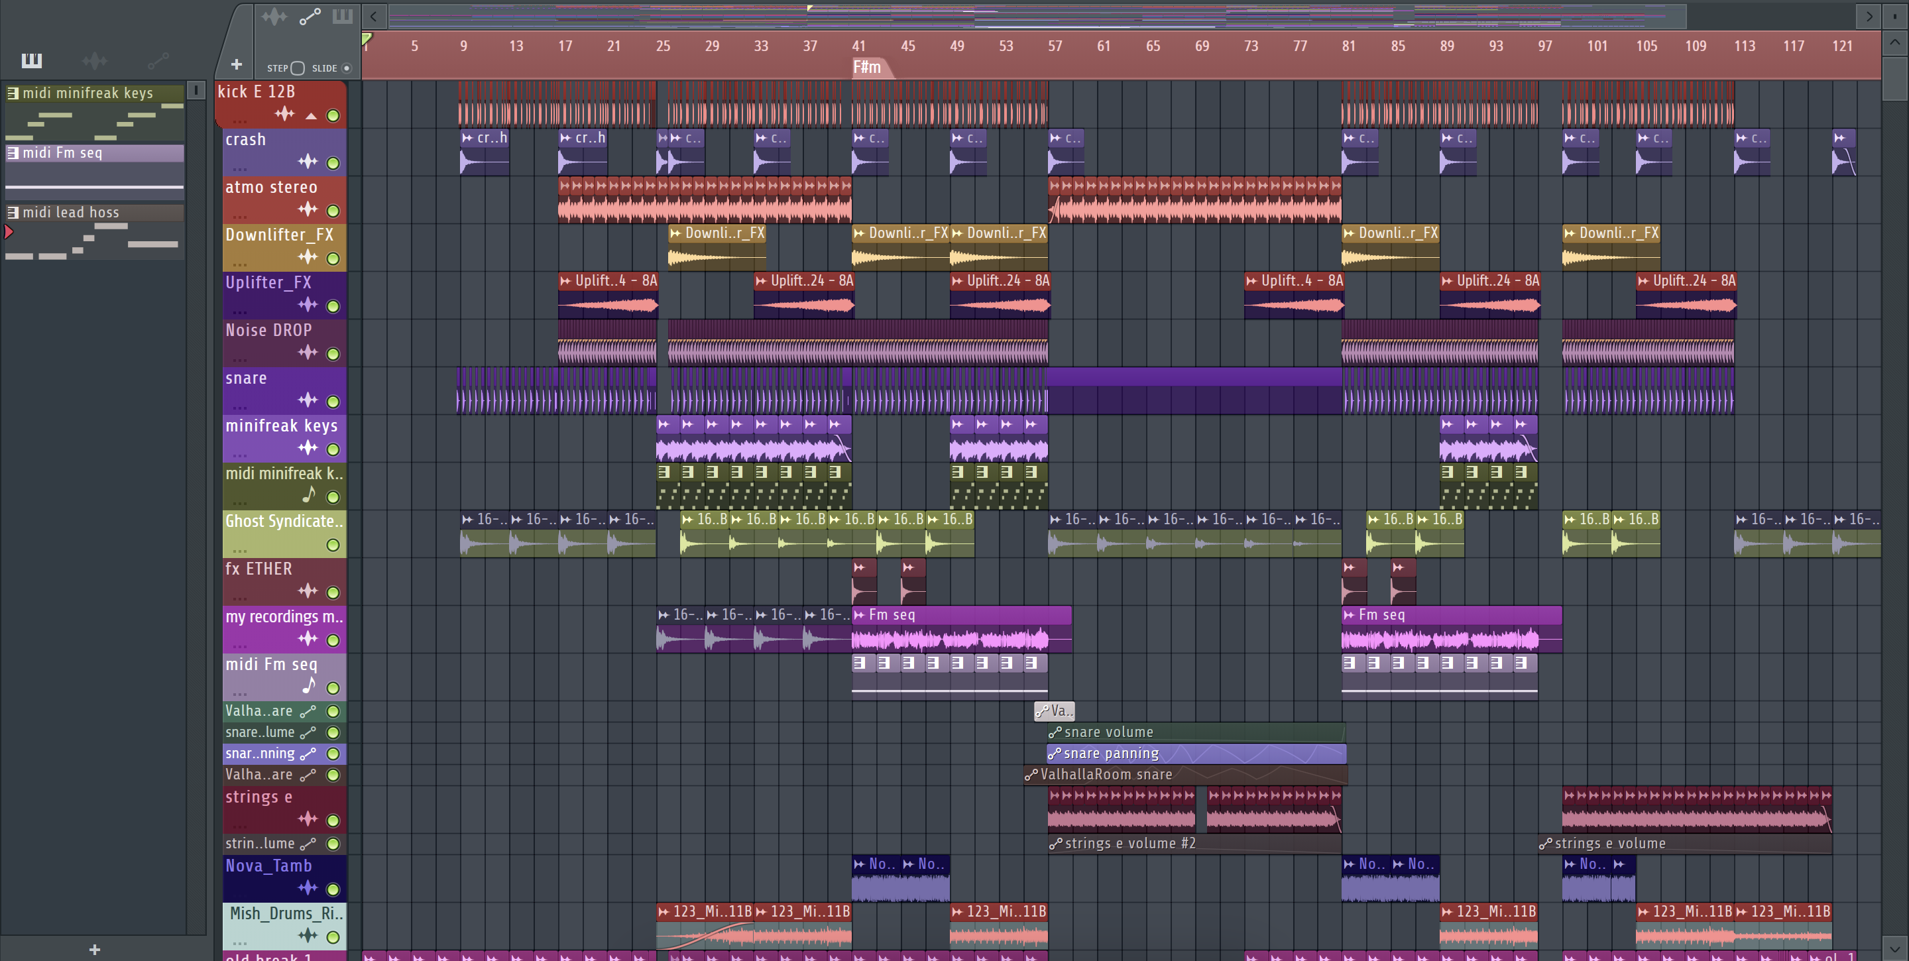This screenshot has height=961, width=1909.
Task: Open the snare panning automation clip menu
Action: pyautogui.click(x=1055, y=754)
